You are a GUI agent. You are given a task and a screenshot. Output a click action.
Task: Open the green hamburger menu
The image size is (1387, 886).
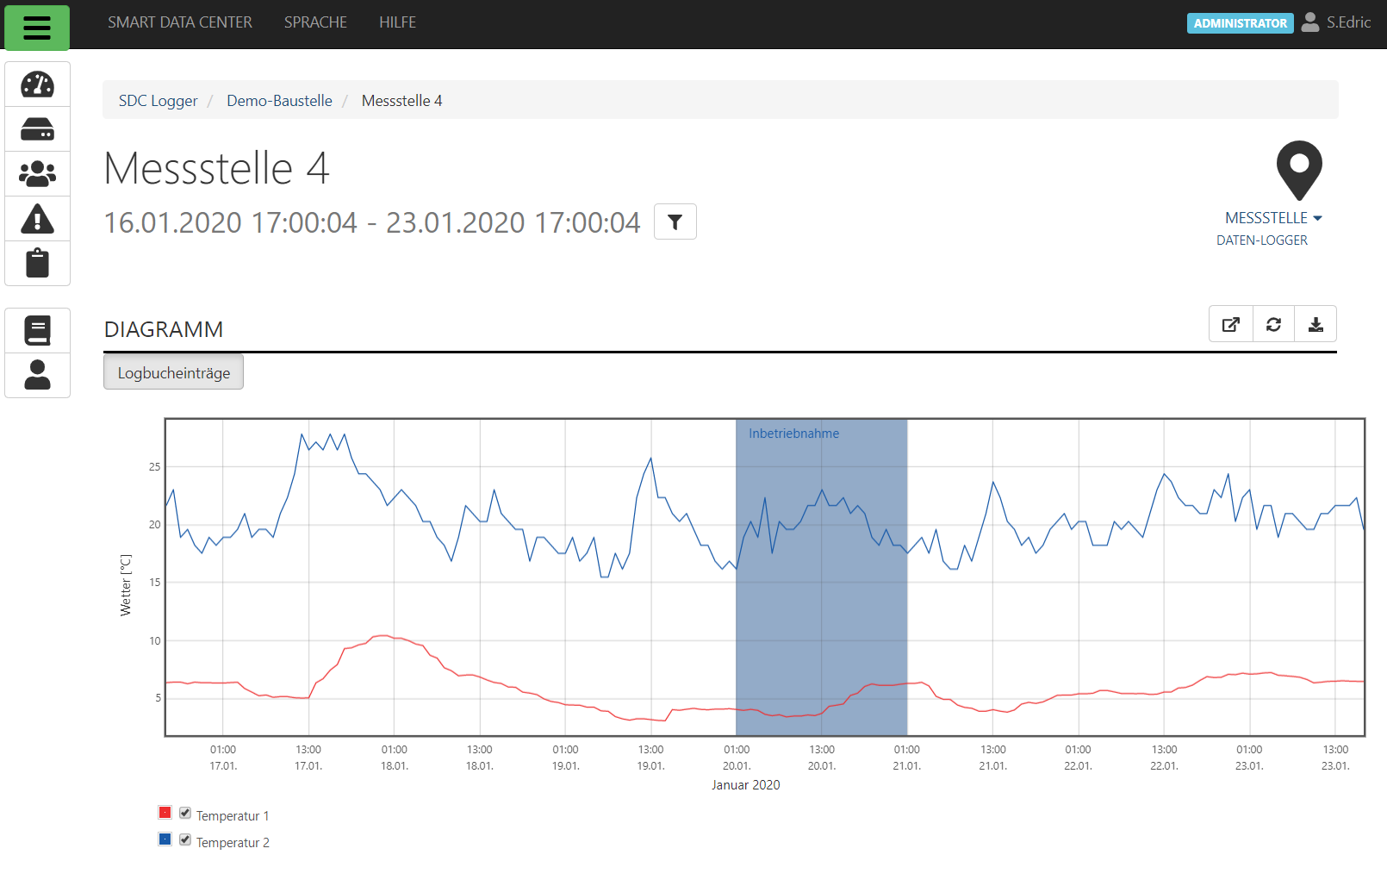[37, 28]
